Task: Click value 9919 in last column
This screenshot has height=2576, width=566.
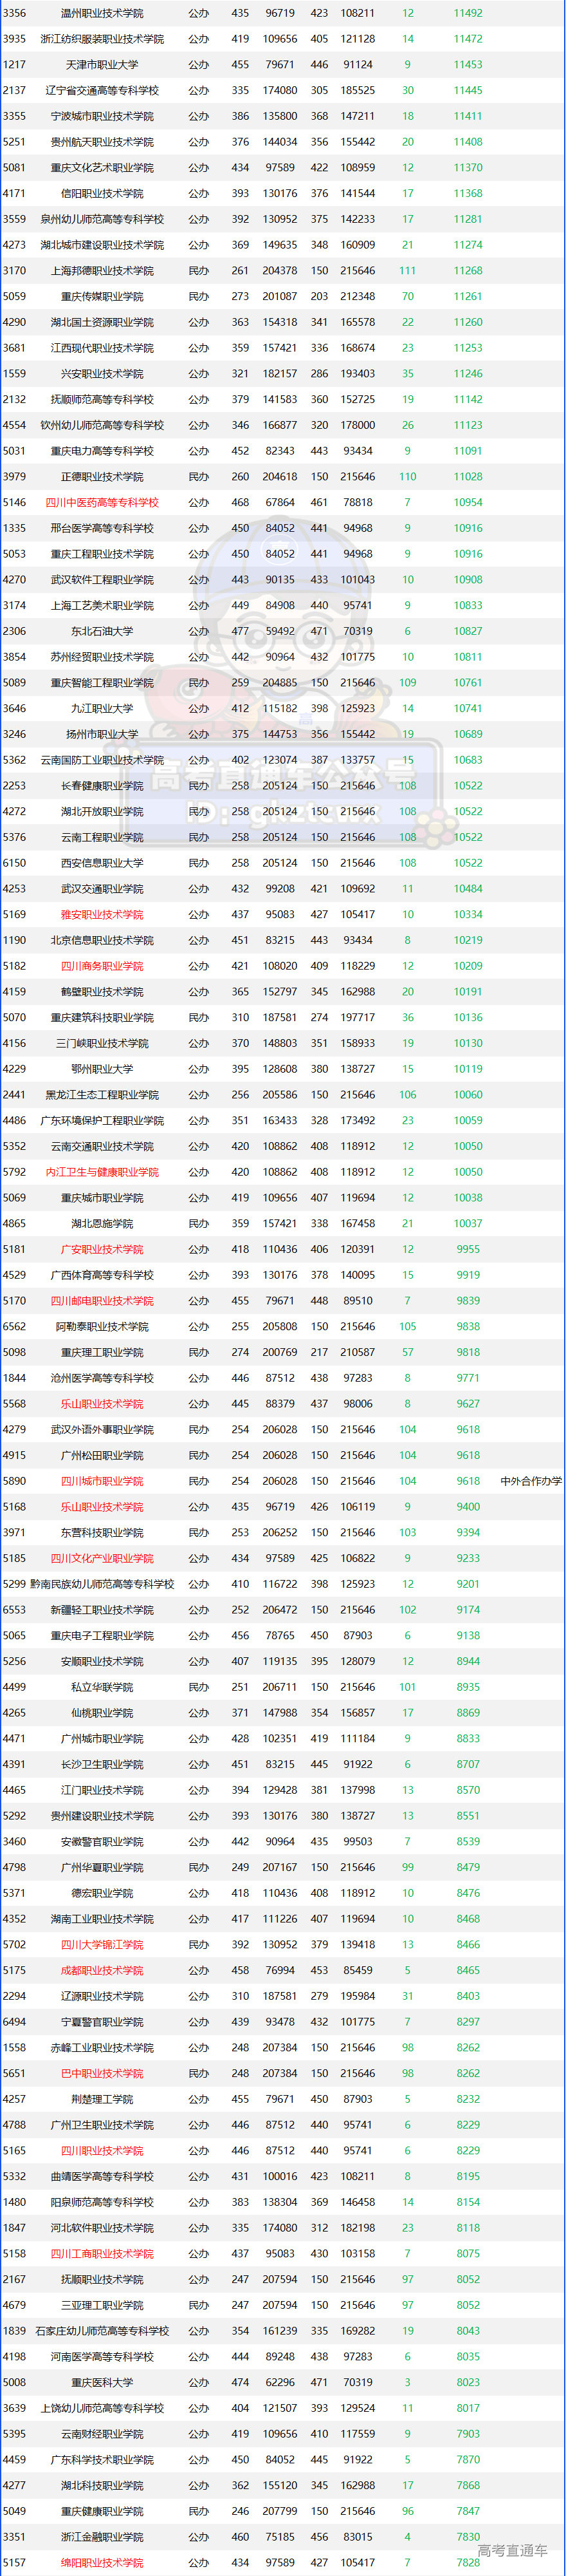Action: [467, 1276]
